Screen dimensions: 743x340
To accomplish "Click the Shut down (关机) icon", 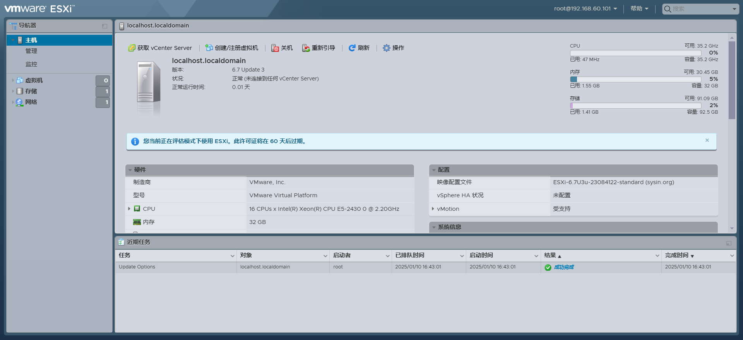I will click(275, 48).
